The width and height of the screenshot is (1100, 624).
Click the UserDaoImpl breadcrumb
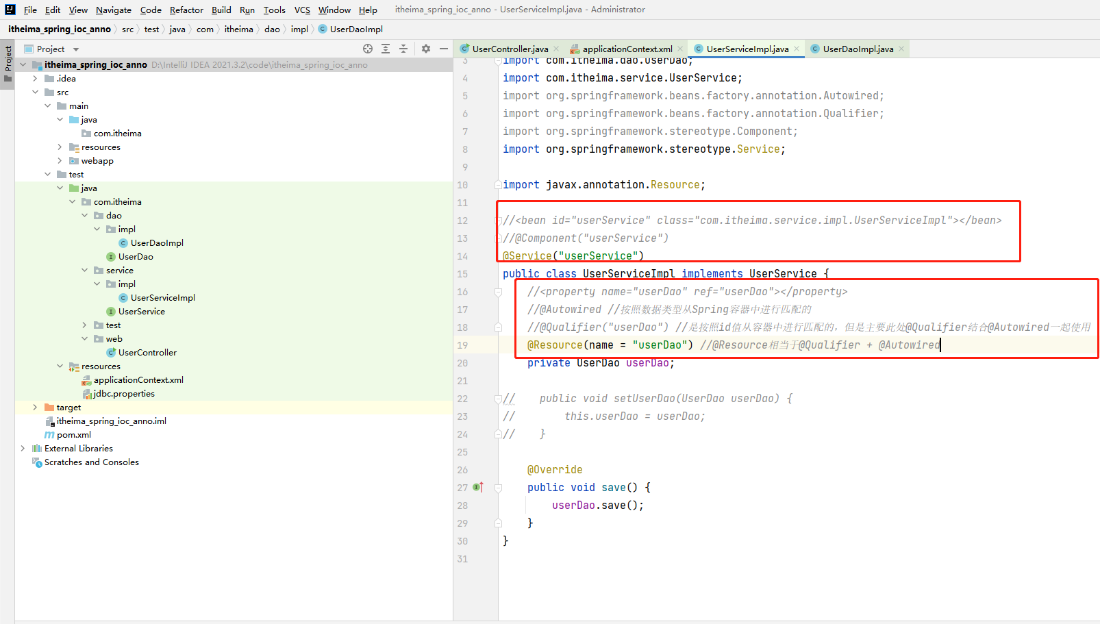[x=351, y=29]
